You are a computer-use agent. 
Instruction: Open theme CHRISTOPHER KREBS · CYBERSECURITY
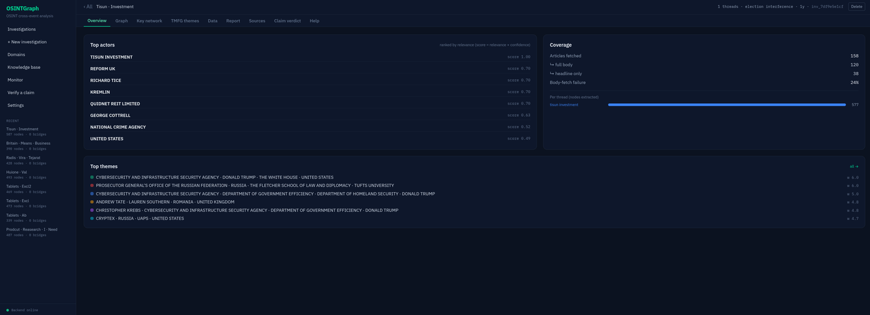[247, 210]
